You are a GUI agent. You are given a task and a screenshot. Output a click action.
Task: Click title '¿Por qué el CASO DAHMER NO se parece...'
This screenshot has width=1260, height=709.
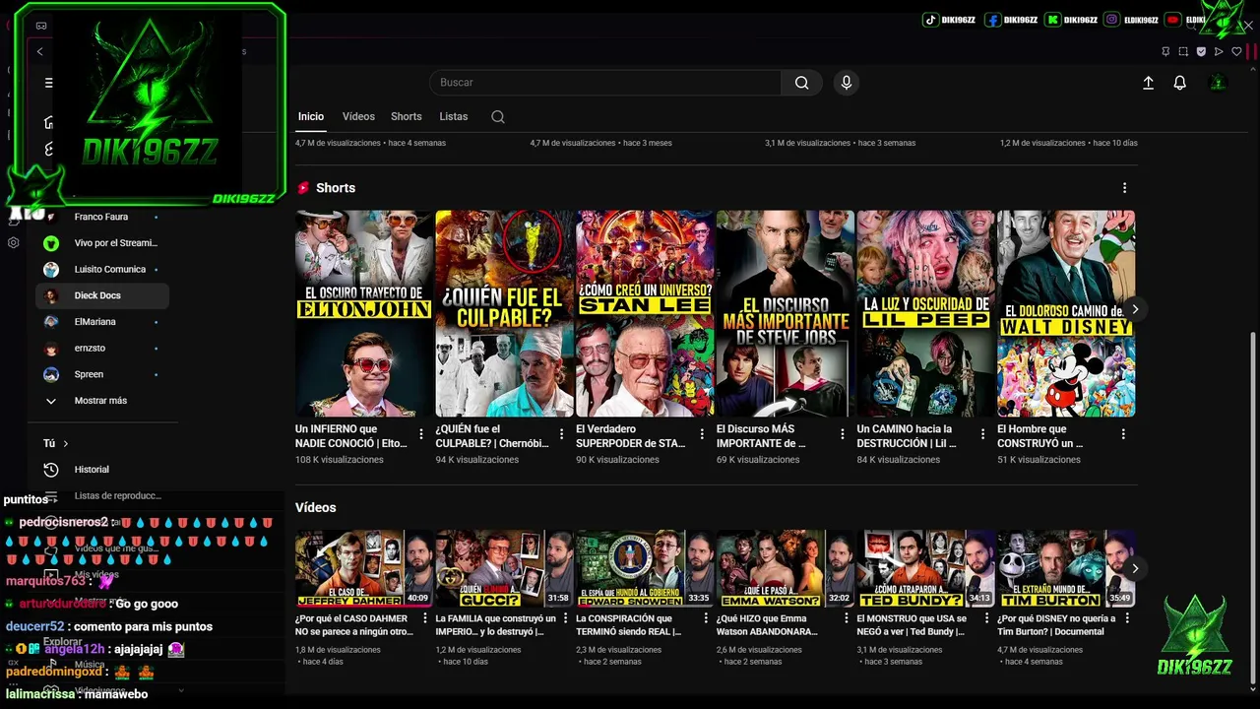(354, 625)
